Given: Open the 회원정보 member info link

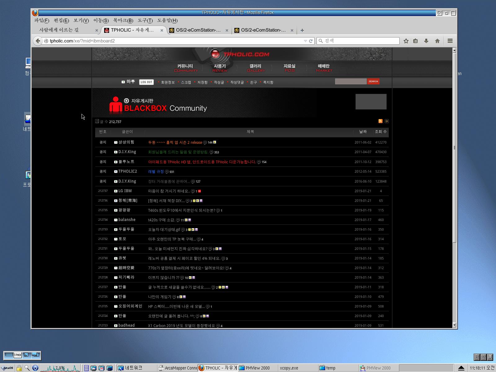Looking at the screenshot, I should 168,82.
